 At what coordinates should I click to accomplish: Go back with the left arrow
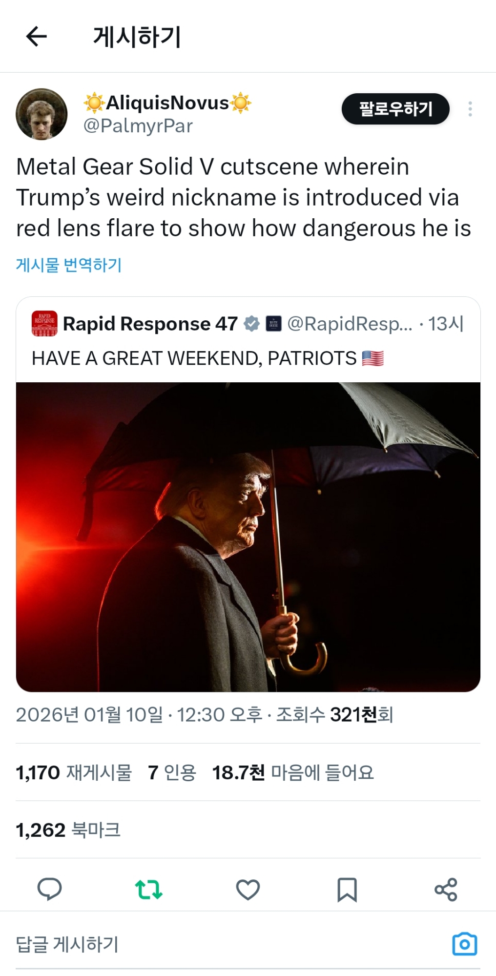[37, 37]
